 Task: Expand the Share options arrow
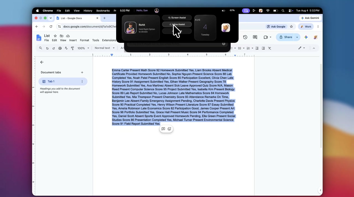(x=297, y=37)
